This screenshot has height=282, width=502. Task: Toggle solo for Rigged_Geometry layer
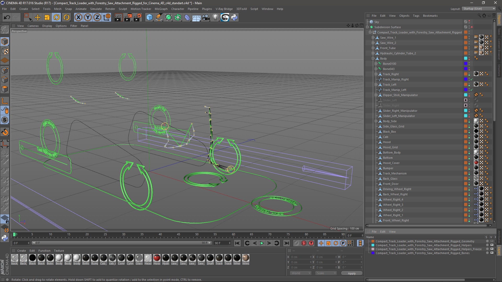487,241
